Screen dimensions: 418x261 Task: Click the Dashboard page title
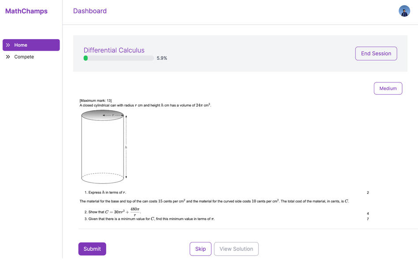(90, 11)
